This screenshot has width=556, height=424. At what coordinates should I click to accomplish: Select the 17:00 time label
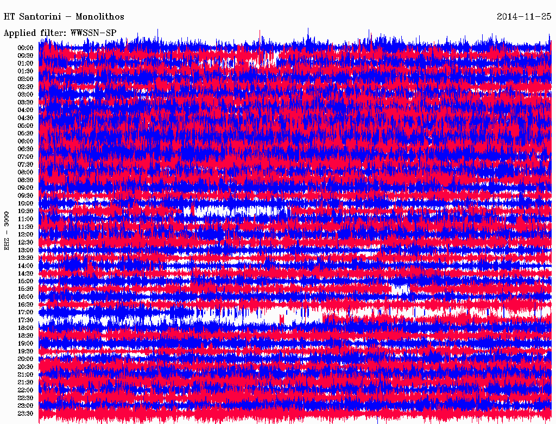(26, 313)
